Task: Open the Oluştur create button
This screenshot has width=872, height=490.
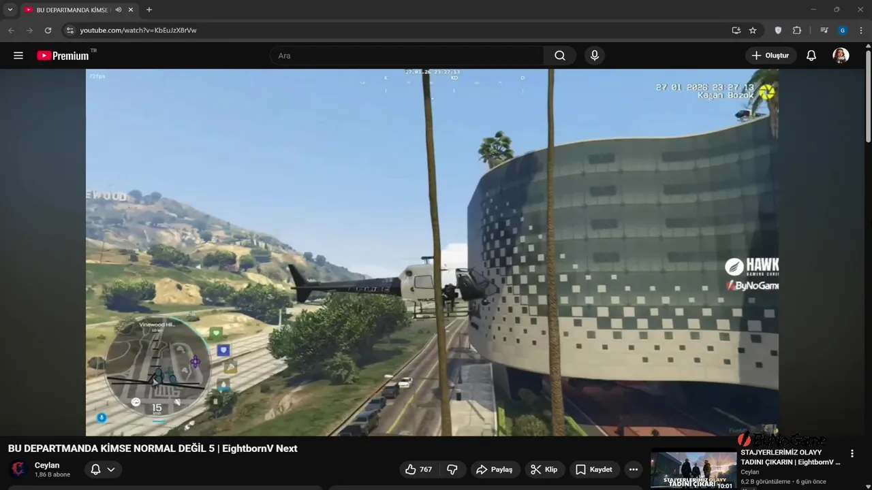Action: (x=771, y=56)
